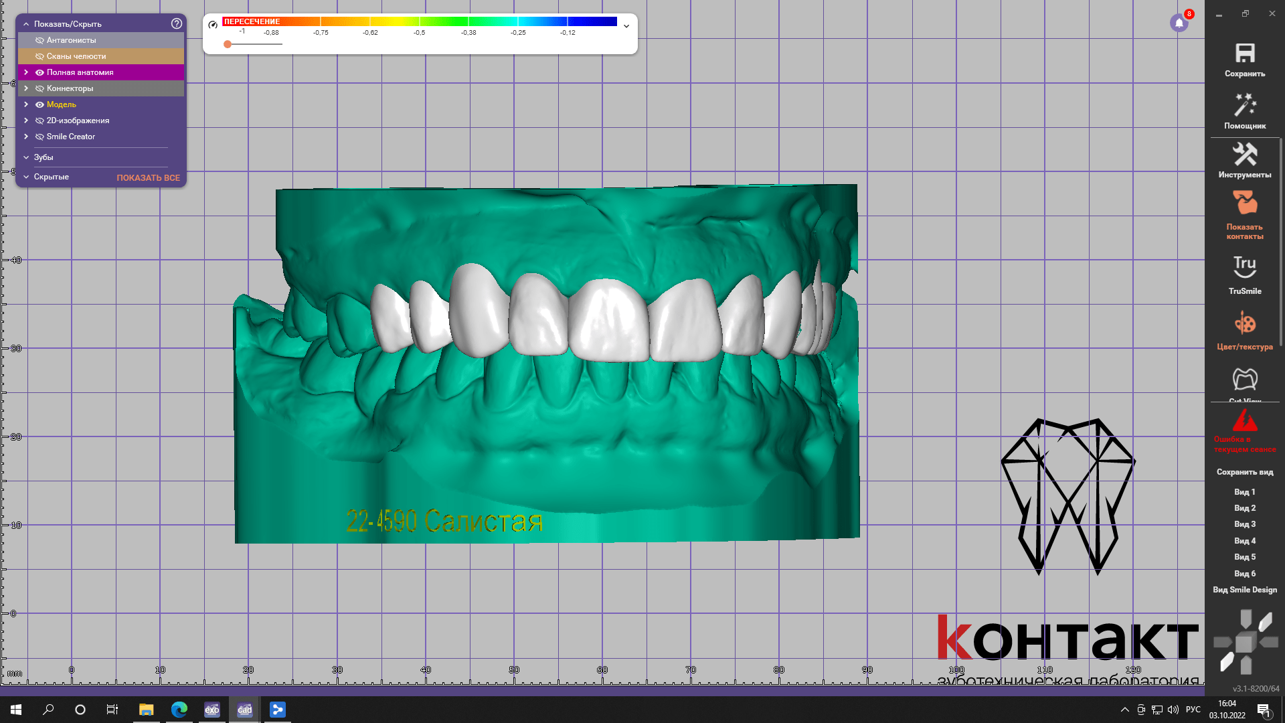Open Color/texture (Цвет/текстура) palette icon
1285x723 pixels.
pyautogui.click(x=1244, y=324)
